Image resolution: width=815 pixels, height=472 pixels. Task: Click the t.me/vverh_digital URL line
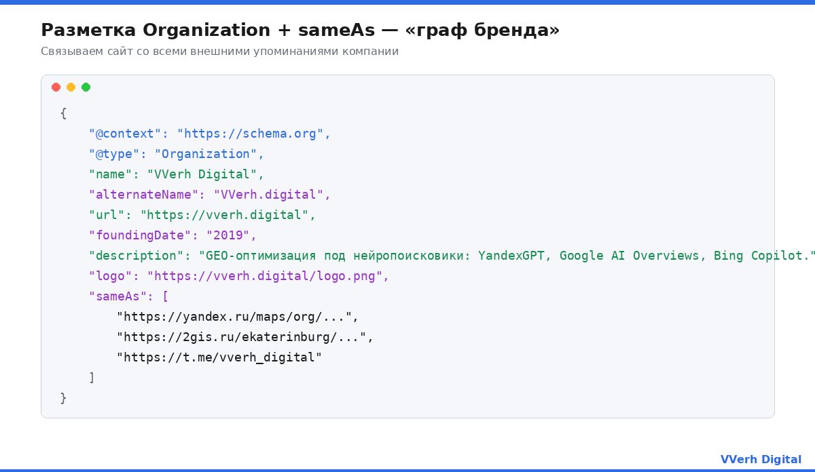point(219,357)
